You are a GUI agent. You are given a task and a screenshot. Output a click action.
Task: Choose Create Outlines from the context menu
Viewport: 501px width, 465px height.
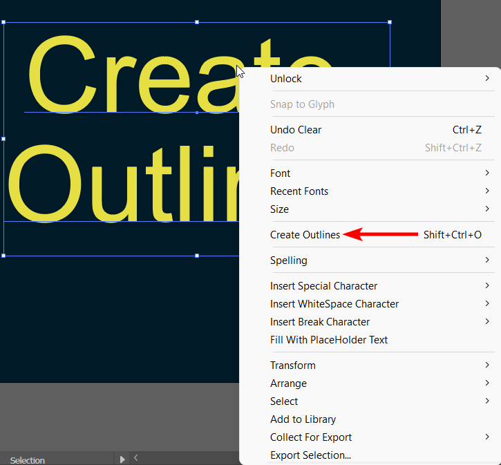tap(305, 235)
